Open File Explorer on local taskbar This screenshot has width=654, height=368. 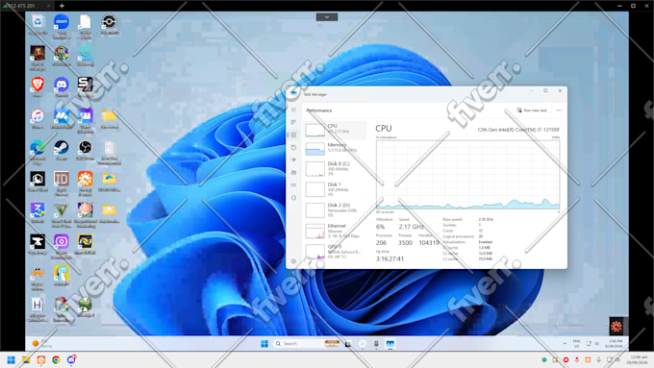26,359
